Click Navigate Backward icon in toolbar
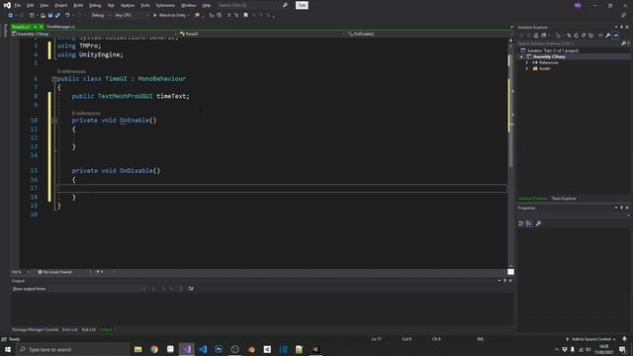 coord(11,16)
